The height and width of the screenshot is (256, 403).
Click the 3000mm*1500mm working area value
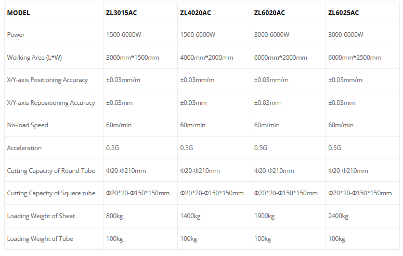coord(132,58)
